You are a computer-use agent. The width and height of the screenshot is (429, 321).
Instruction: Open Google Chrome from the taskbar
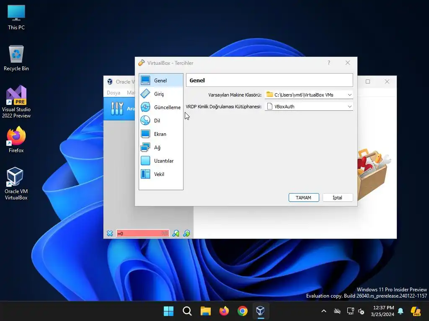click(243, 311)
